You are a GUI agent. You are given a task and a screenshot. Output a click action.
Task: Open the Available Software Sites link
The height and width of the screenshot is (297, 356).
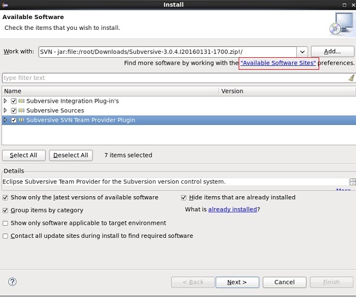pyautogui.click(x=278, y=63)
